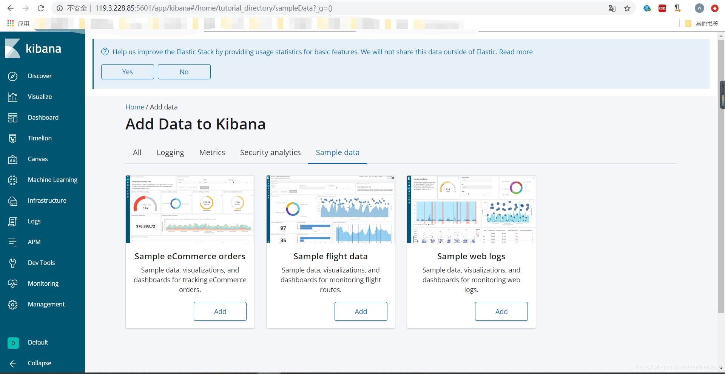725x374 pixels.
Task: Click the translate page icon
Action: pos(612,8)
